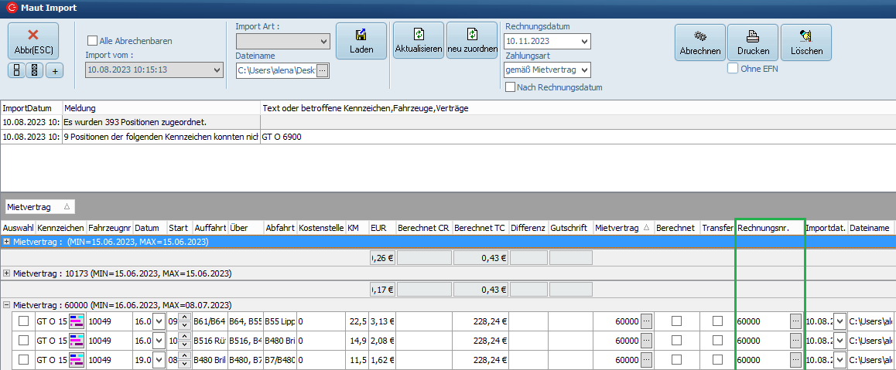The image size is (896, 370).
Task: Click the Rechnungsnr. column header
Action: coord(769,229)
